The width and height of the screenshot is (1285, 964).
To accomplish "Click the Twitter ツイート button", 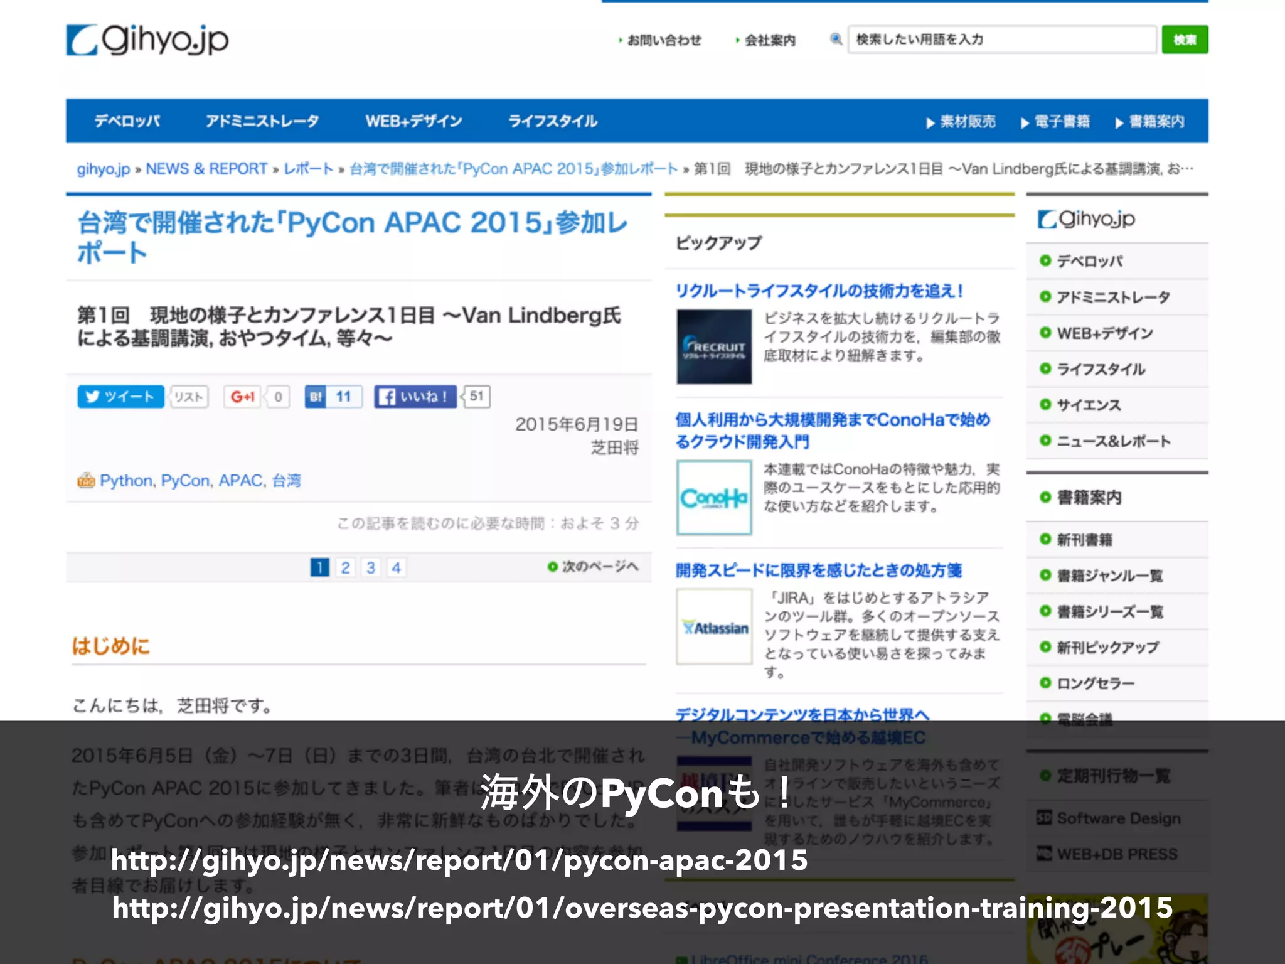I will coord(120,397).
